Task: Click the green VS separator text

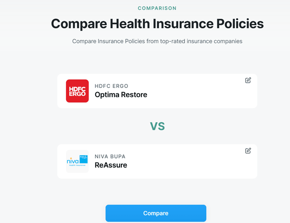Action: pyautogui.click(x=157, y=126)
